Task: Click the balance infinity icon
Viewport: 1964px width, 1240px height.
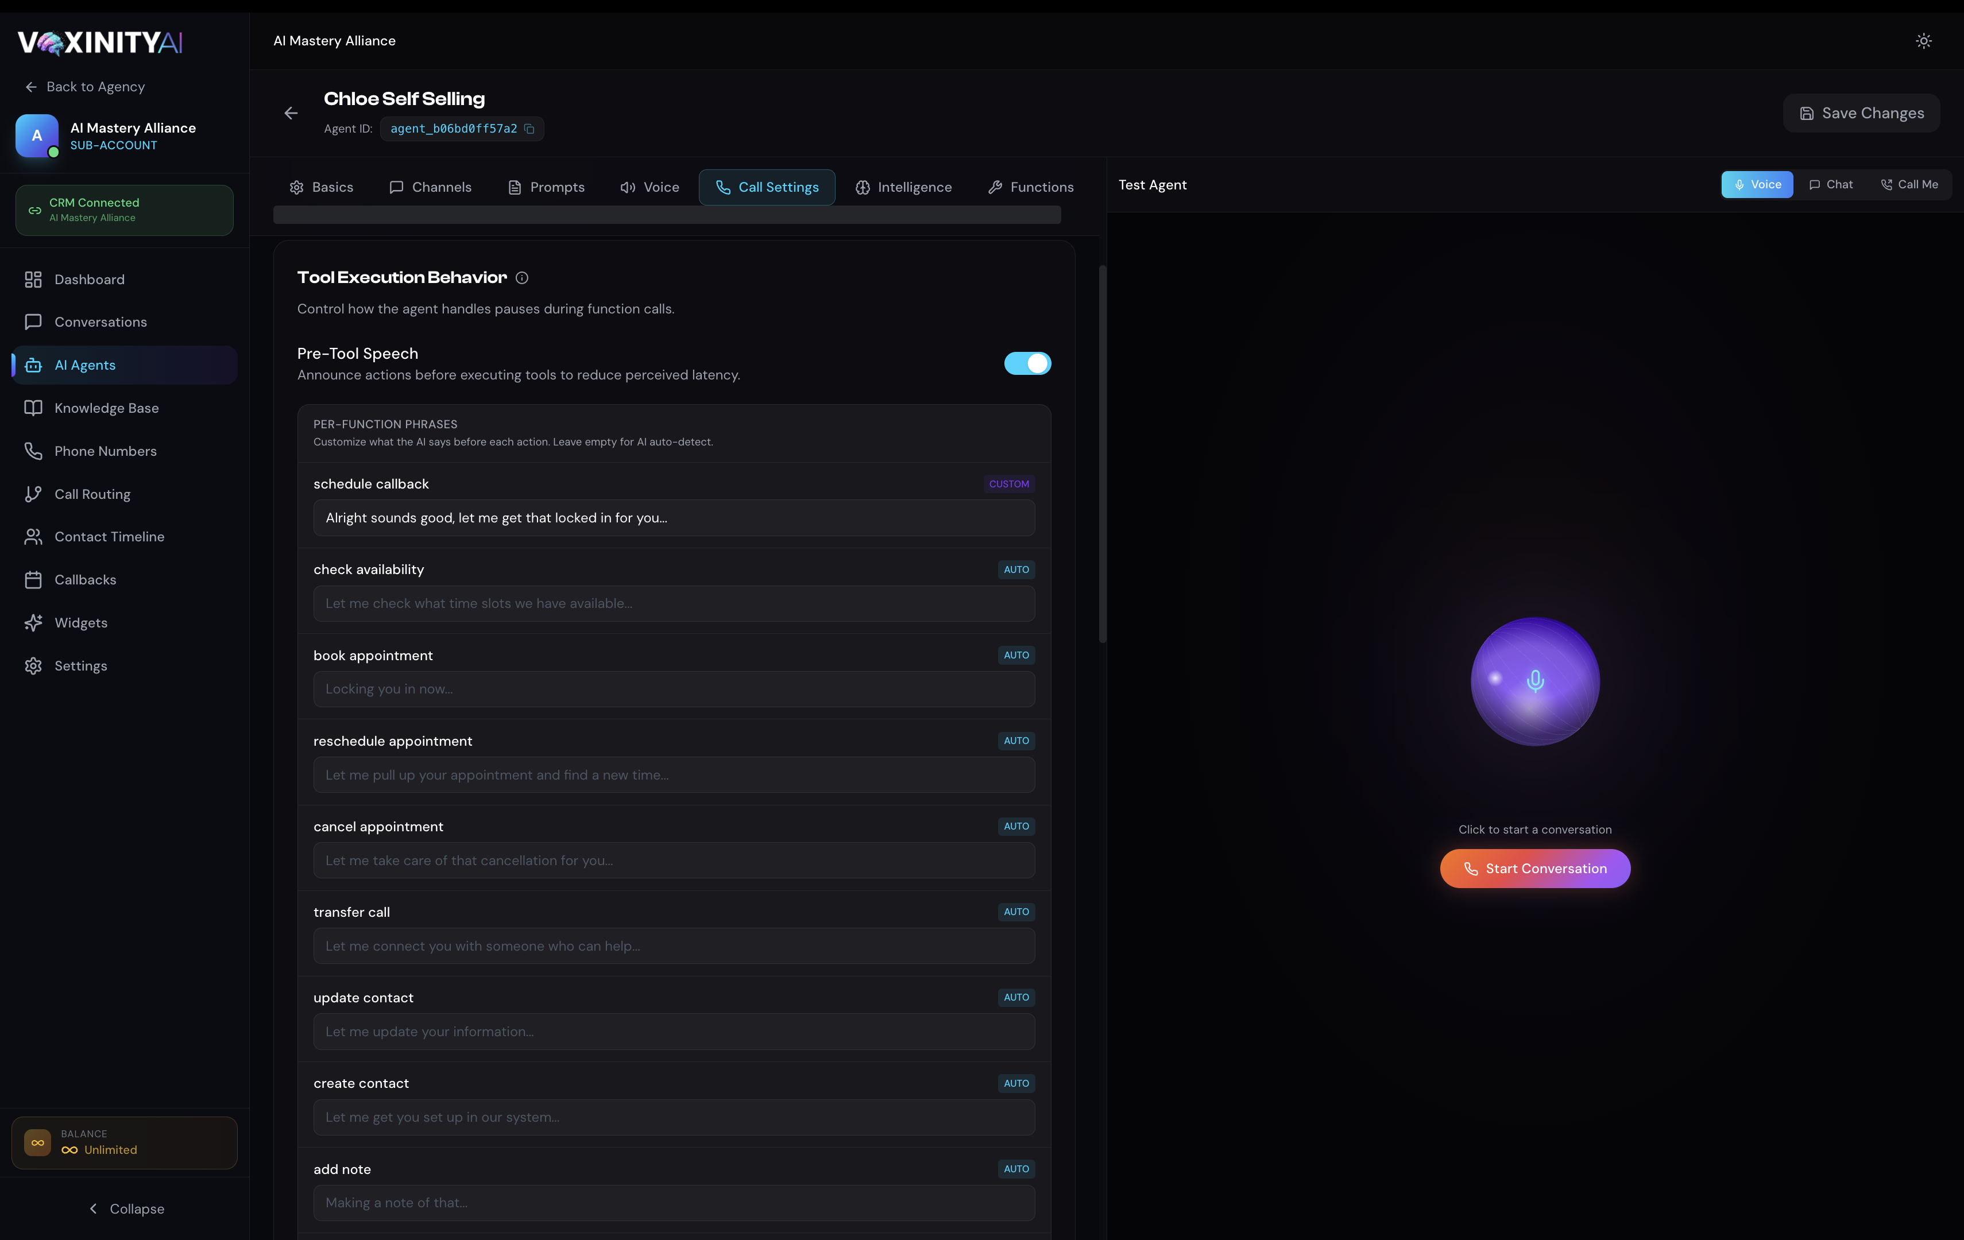Action: tap(37, 1143)
